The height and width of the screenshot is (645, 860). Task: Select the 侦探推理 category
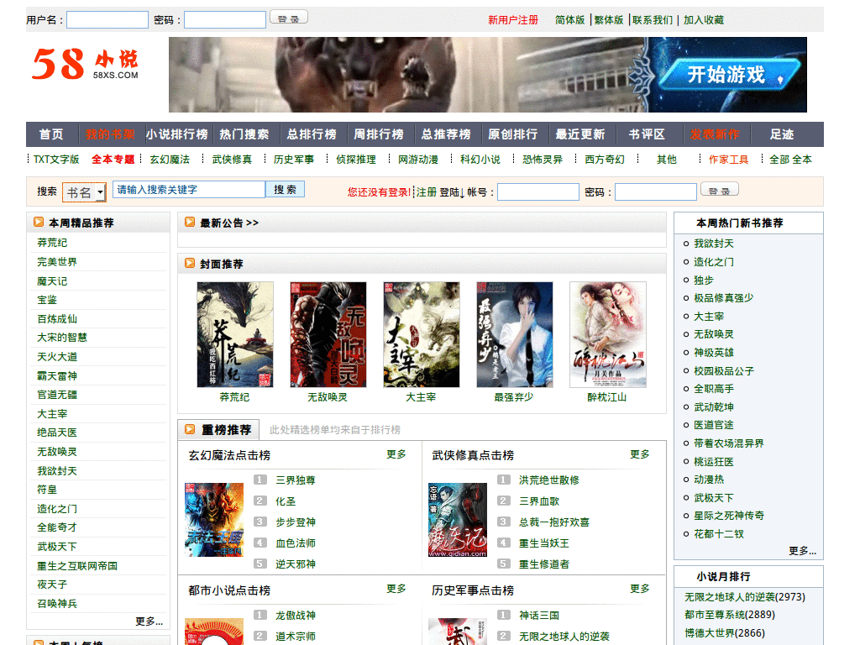[x=356, y=160]
